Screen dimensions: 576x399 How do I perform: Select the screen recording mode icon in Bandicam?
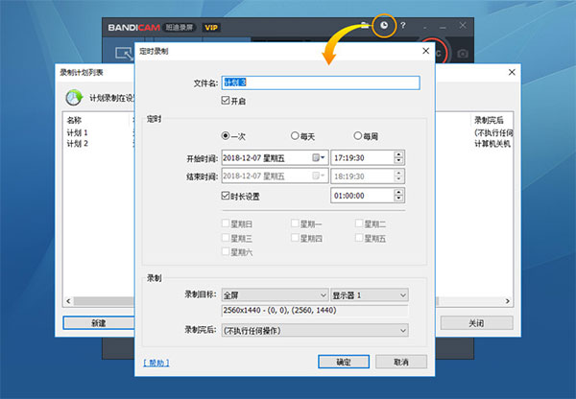pos(124,54)
